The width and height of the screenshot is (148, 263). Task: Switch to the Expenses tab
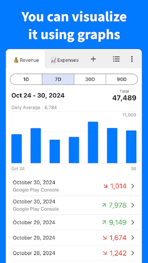[65, 60]
